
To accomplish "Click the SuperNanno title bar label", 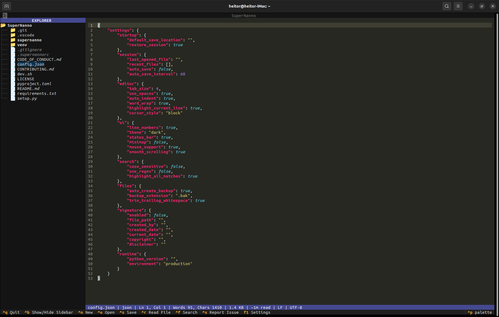I will click(x=243, y=16).
